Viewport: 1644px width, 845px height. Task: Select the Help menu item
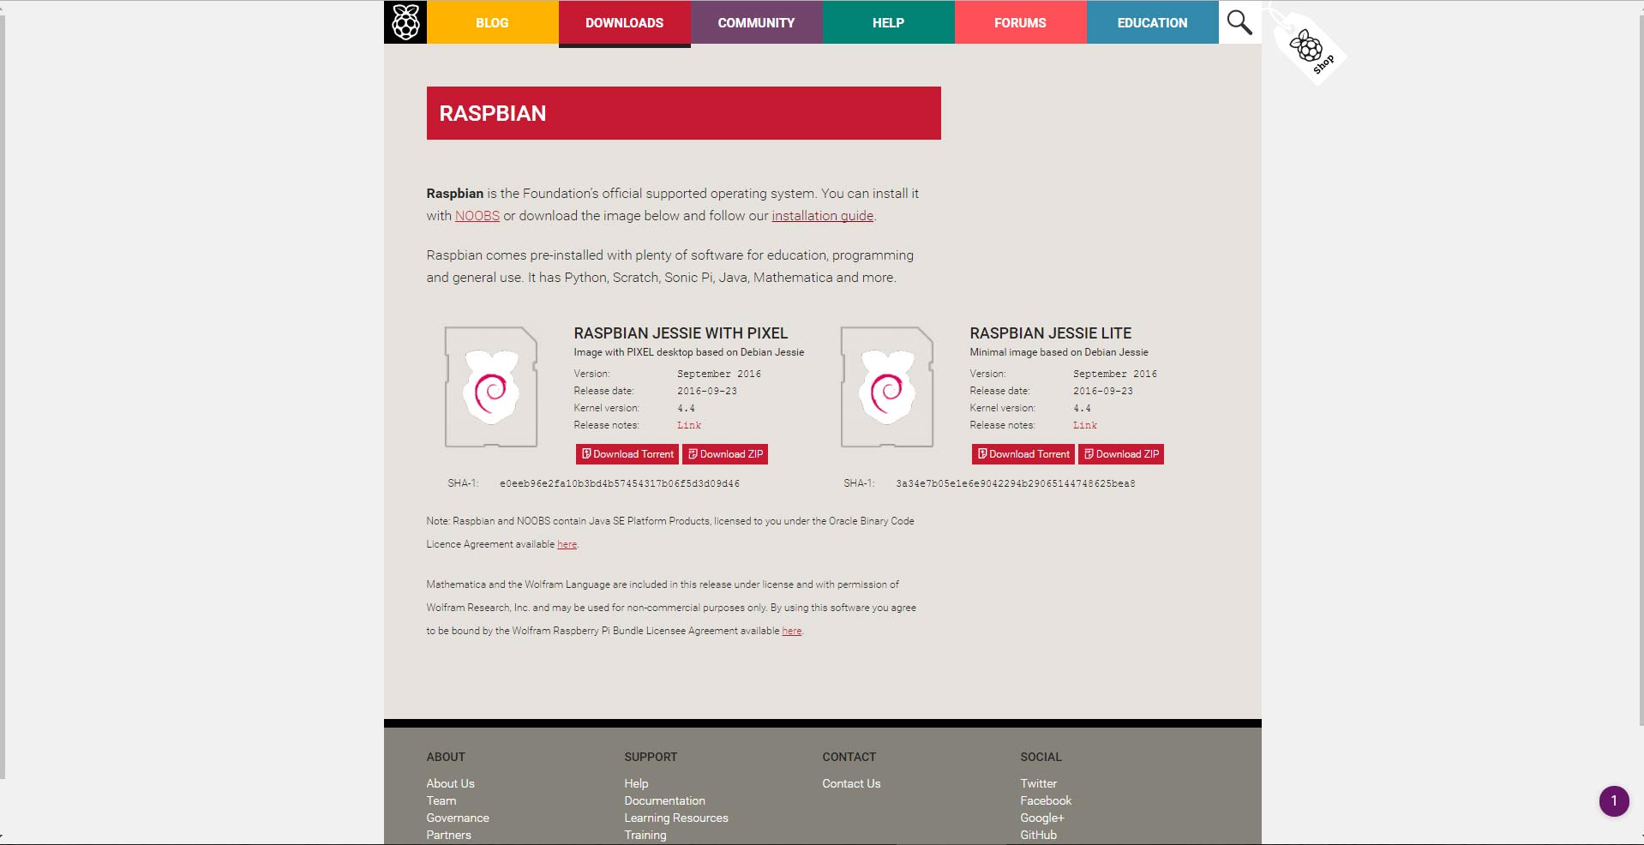tap(889, 22)
